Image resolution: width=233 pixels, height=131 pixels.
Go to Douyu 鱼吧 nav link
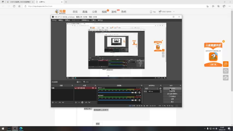click(123, 12)
